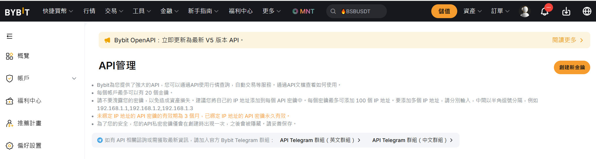Select 推薦計畫 in the sidebar

pos(29,123)
